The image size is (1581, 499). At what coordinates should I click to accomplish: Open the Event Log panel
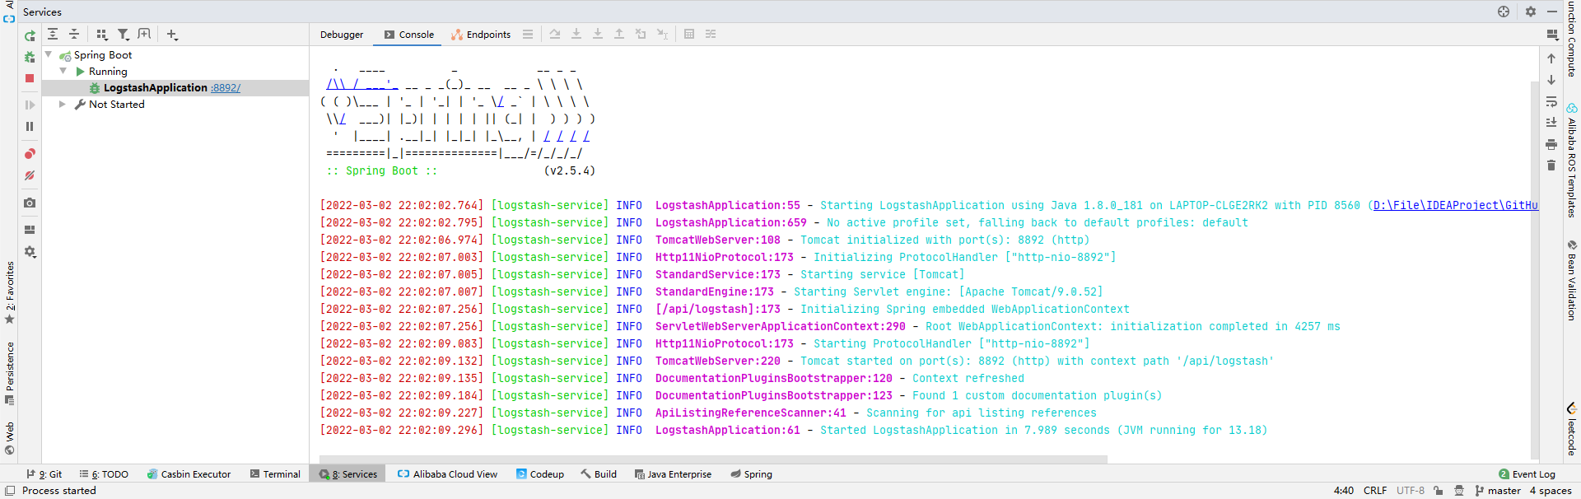click(x=1527, y=474)
